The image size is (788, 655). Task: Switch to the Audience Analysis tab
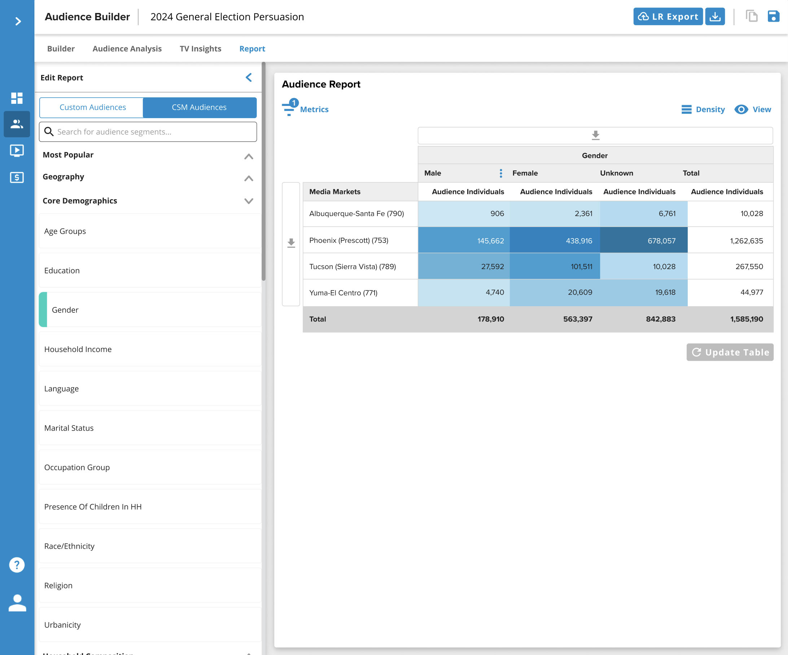(x=127, y=49)
